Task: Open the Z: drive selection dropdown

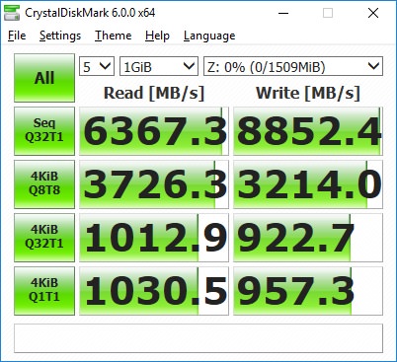Action: (293, 66)
